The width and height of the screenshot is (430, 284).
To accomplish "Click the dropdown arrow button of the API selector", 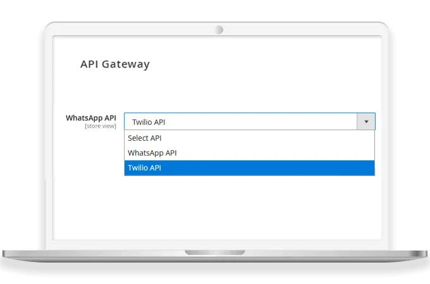I will [366, 121].
